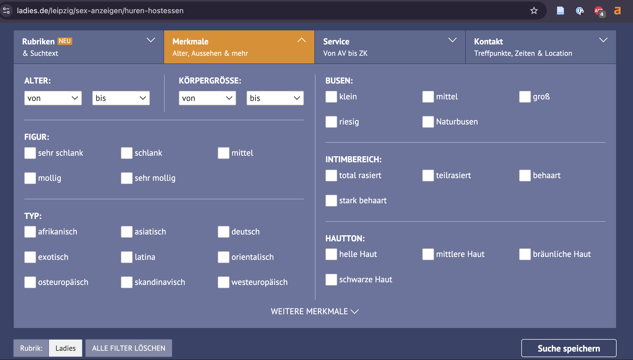Viewport: 633px width, 360px height.
Task: Open the password manager extension icon
Action: (580, 11)
